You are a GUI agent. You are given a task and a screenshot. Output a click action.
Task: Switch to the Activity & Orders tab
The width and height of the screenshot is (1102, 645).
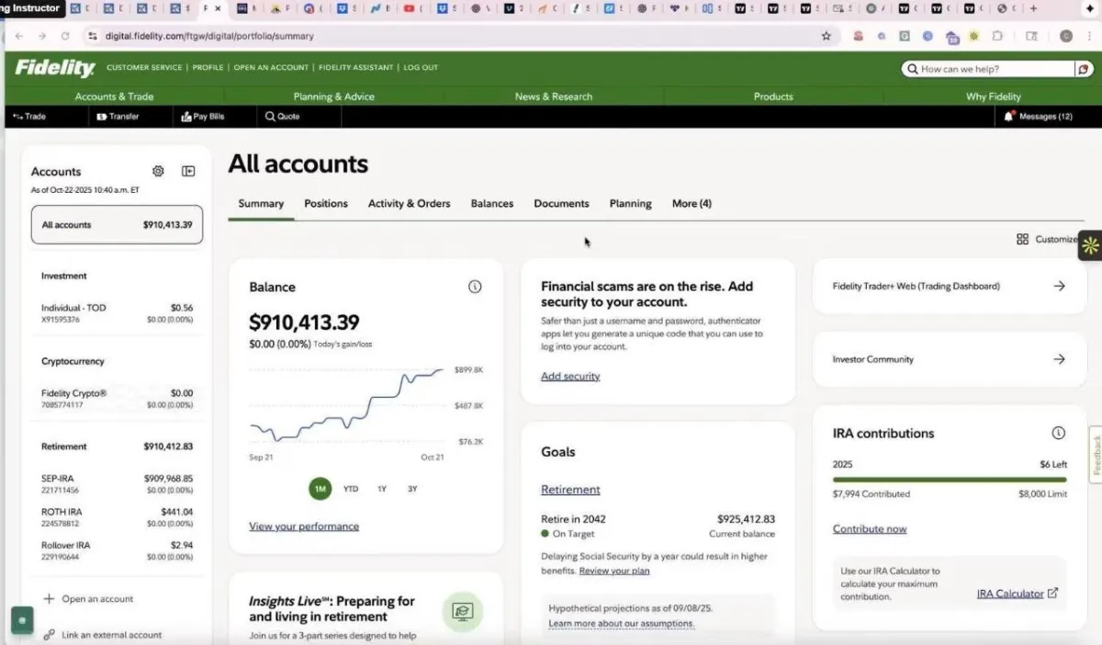click(x=410, y=204)
